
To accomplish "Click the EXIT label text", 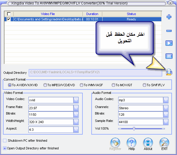I will (x=164, y=149).
